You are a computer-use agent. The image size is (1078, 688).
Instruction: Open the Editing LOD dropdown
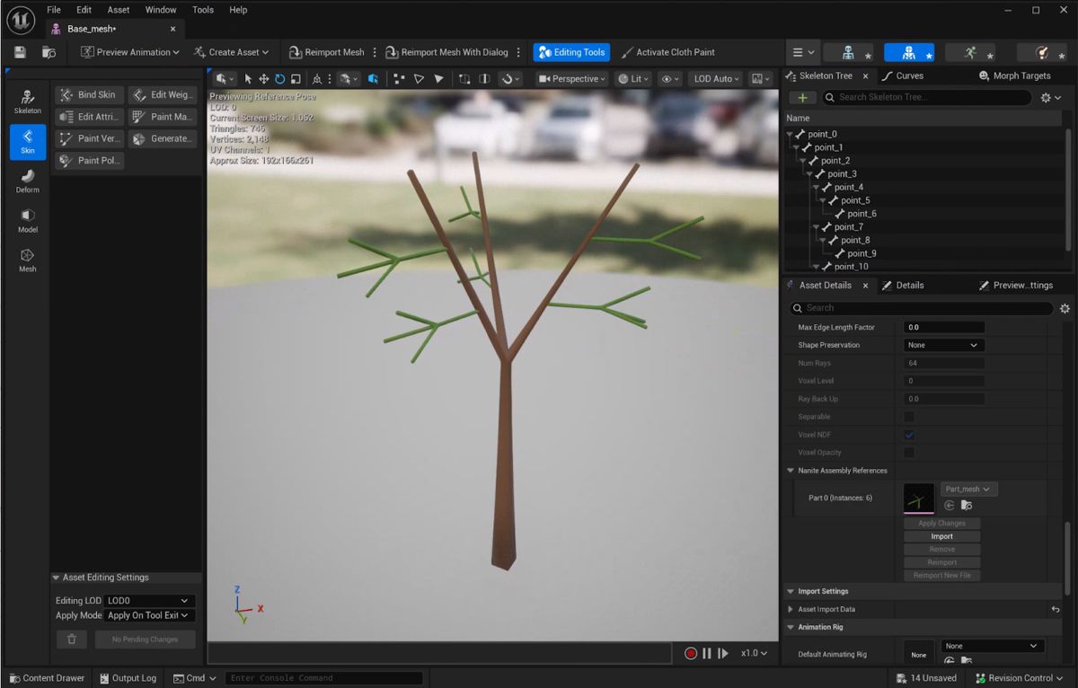149,601
